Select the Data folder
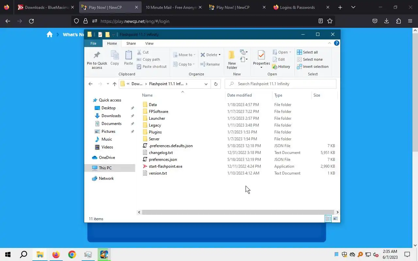The width and height of the screenshot is (418, 261). [x=153, y=105]
